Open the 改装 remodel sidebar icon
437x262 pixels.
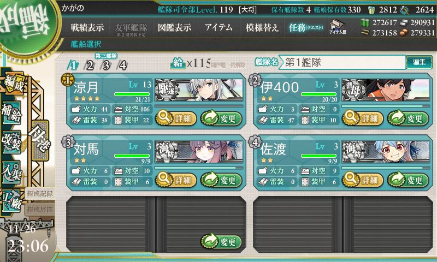pos(11,141)
